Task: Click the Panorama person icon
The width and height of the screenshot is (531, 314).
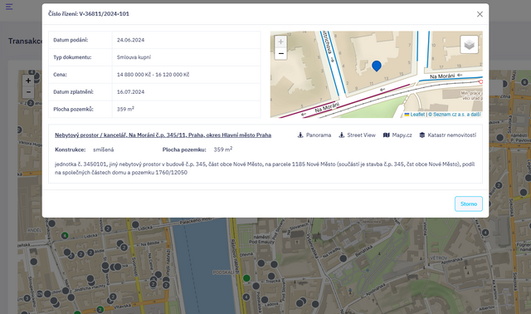Action: 300,135
